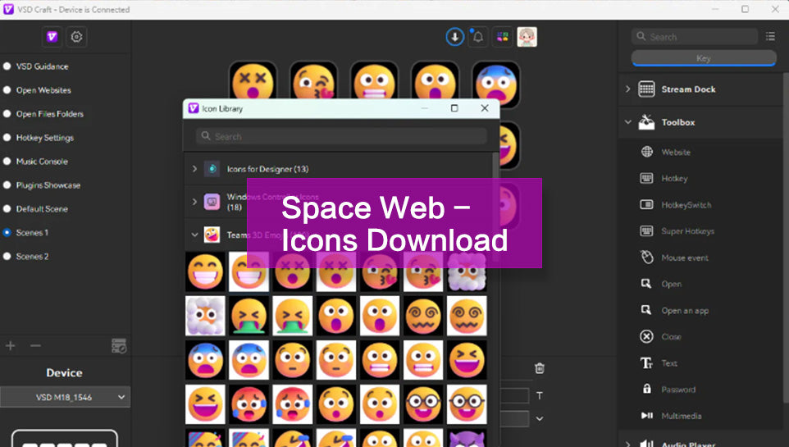Select the kissing emoji key on the deck
The height and width of the screenshot is (447, 789).
[313, 82]
